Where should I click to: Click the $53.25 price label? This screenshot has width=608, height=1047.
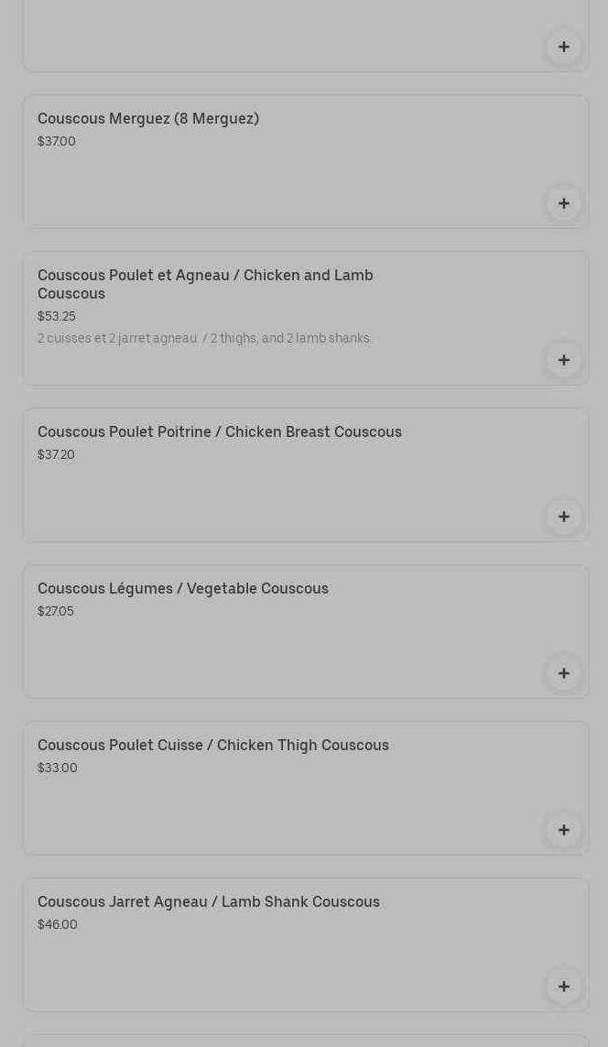point(57,317)
